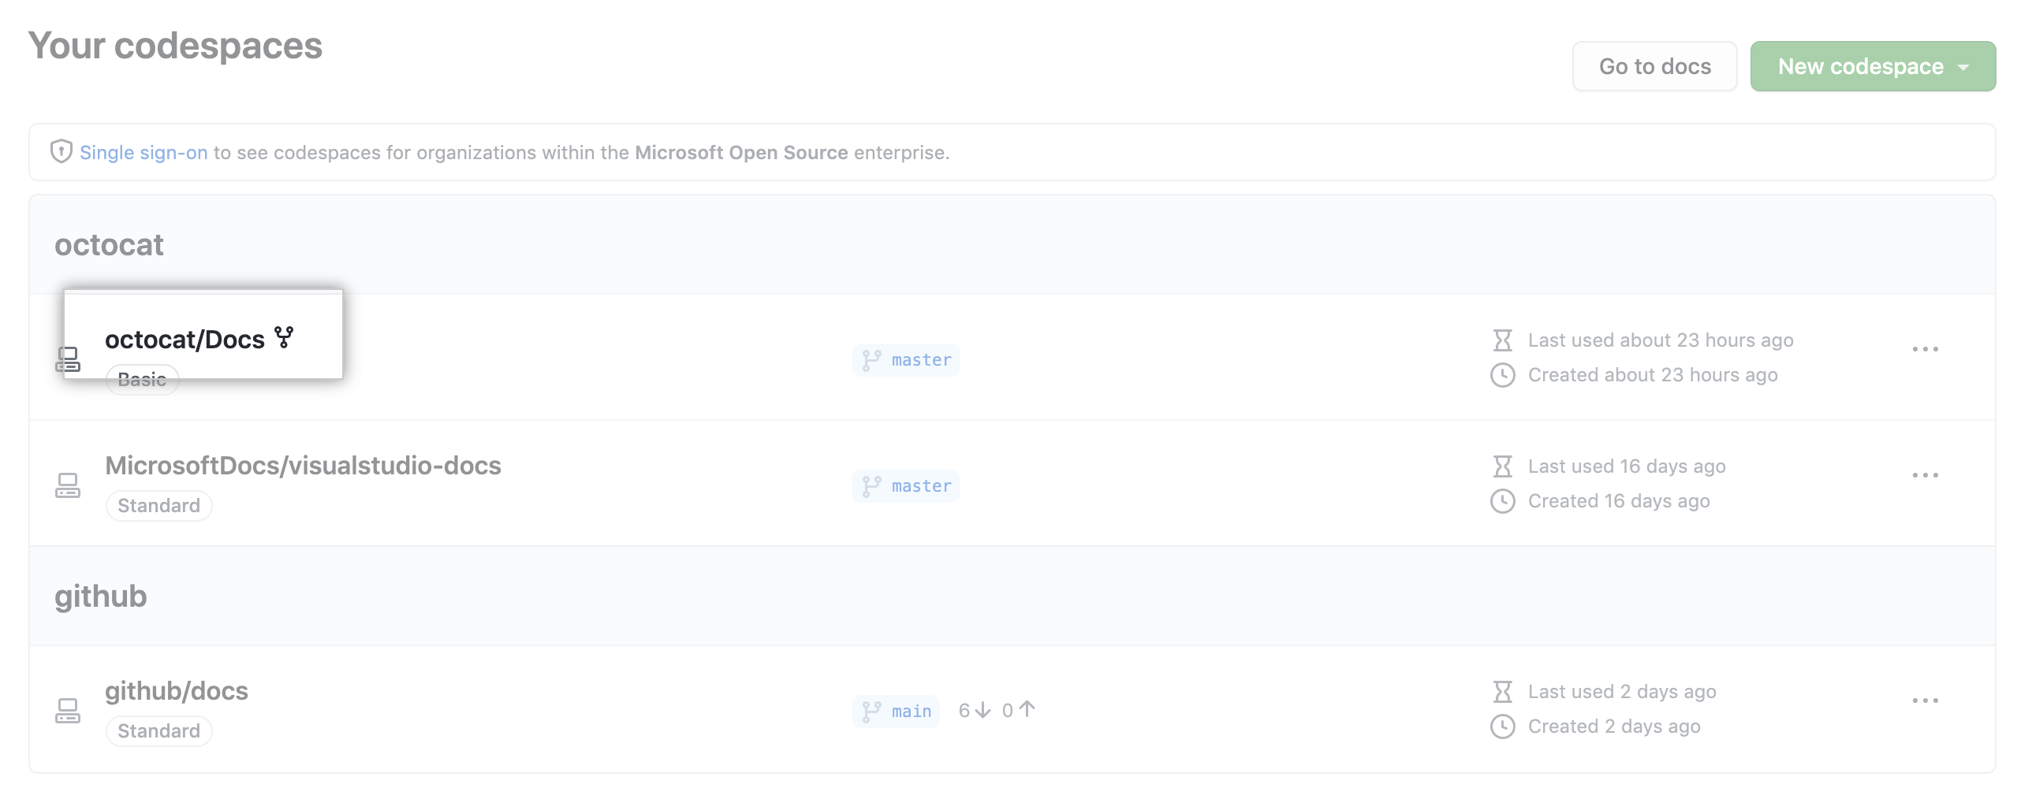Open the options menu for github/docs codespace
Viewport: 2017px width, 799px height.
1926,700
